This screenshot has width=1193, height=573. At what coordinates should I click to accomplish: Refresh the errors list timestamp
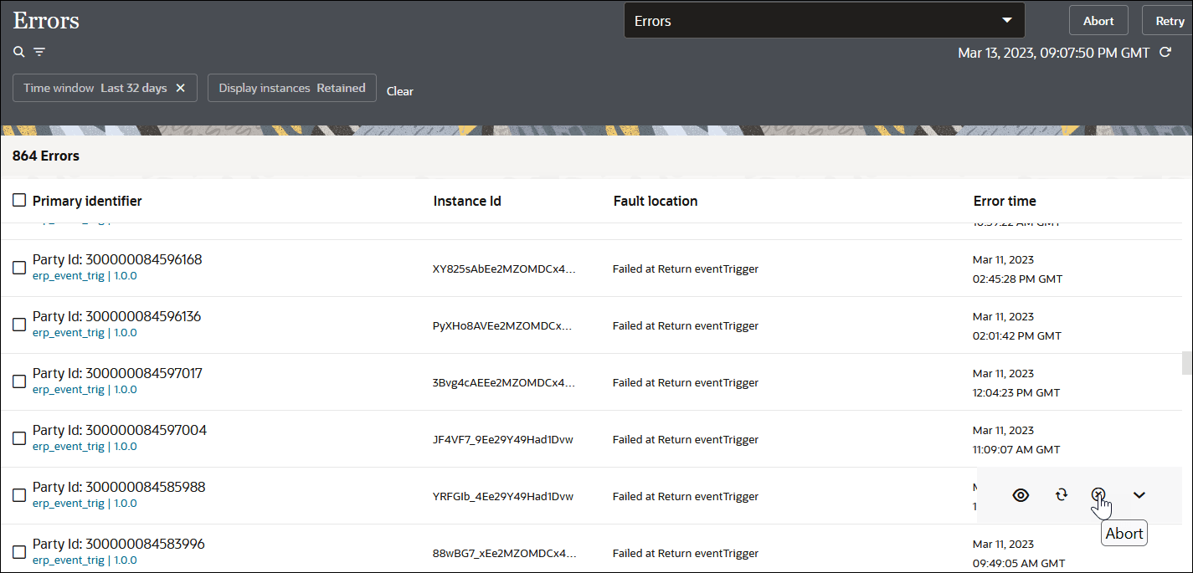coord(1165,53)
